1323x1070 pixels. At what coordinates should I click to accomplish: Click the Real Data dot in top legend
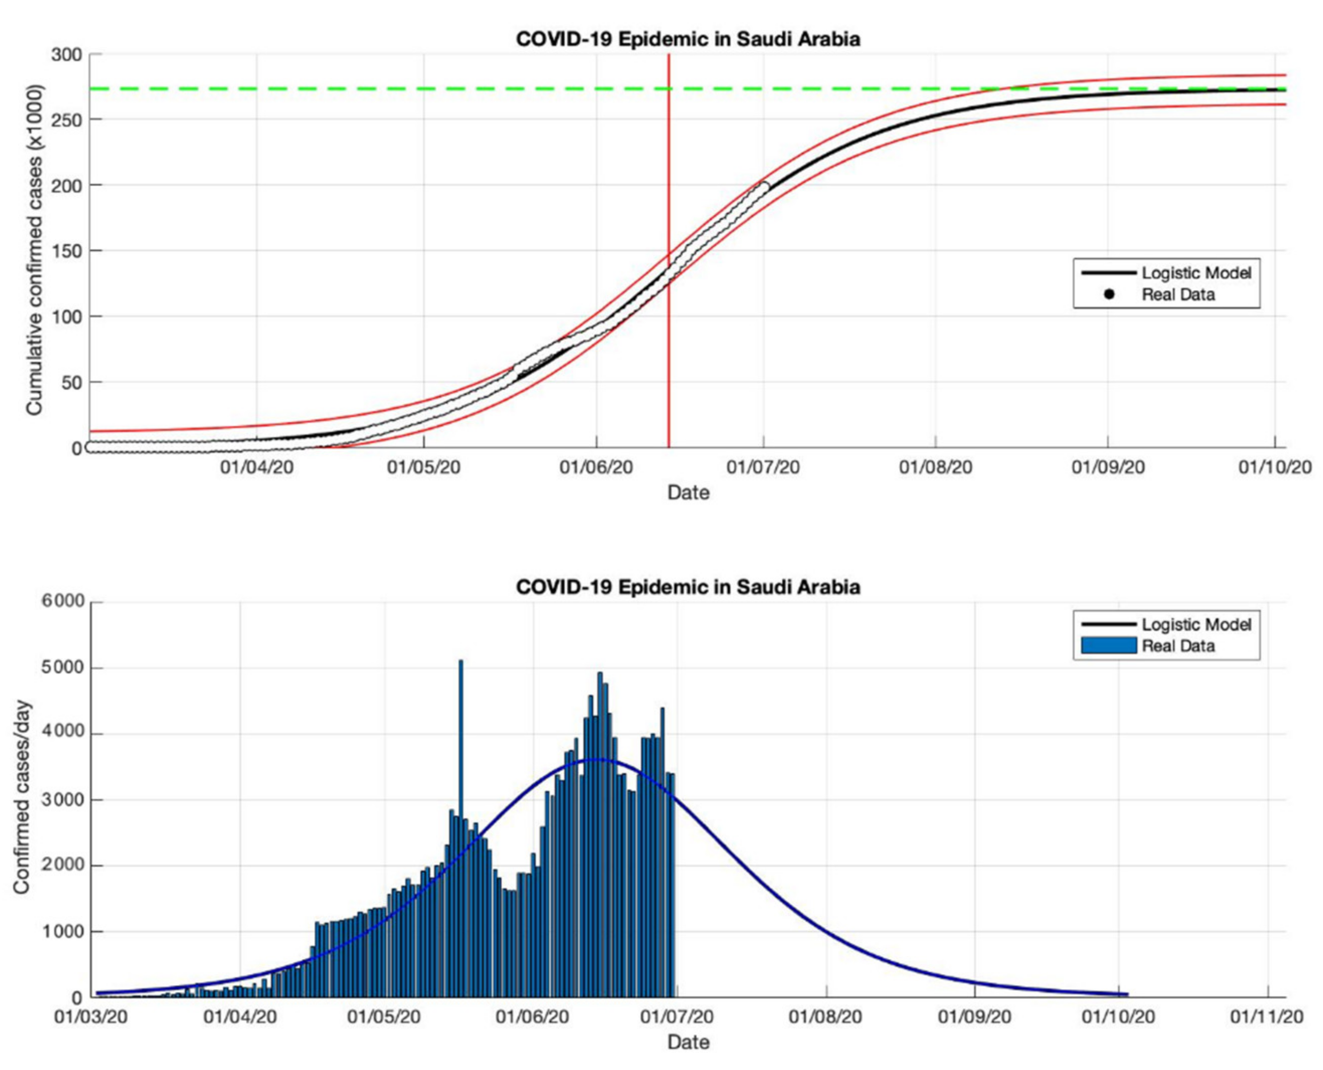1108,295
